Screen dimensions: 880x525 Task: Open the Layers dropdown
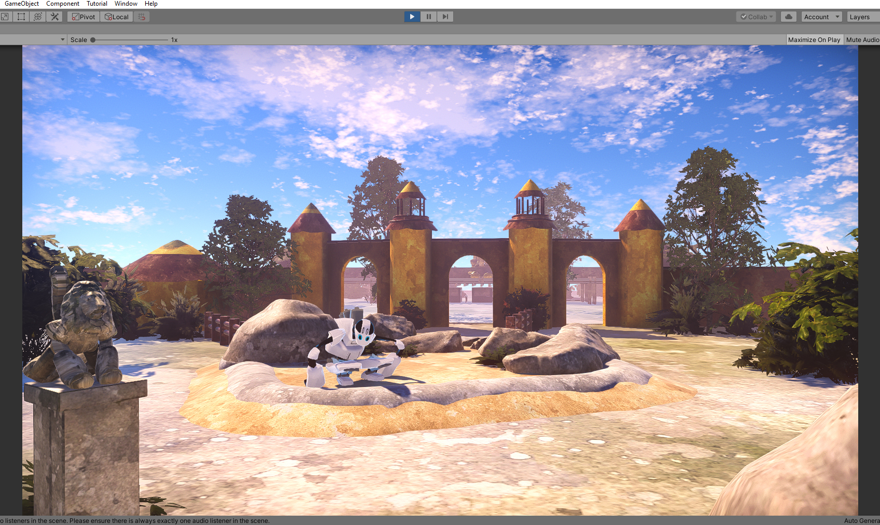[x=863, y=17]
